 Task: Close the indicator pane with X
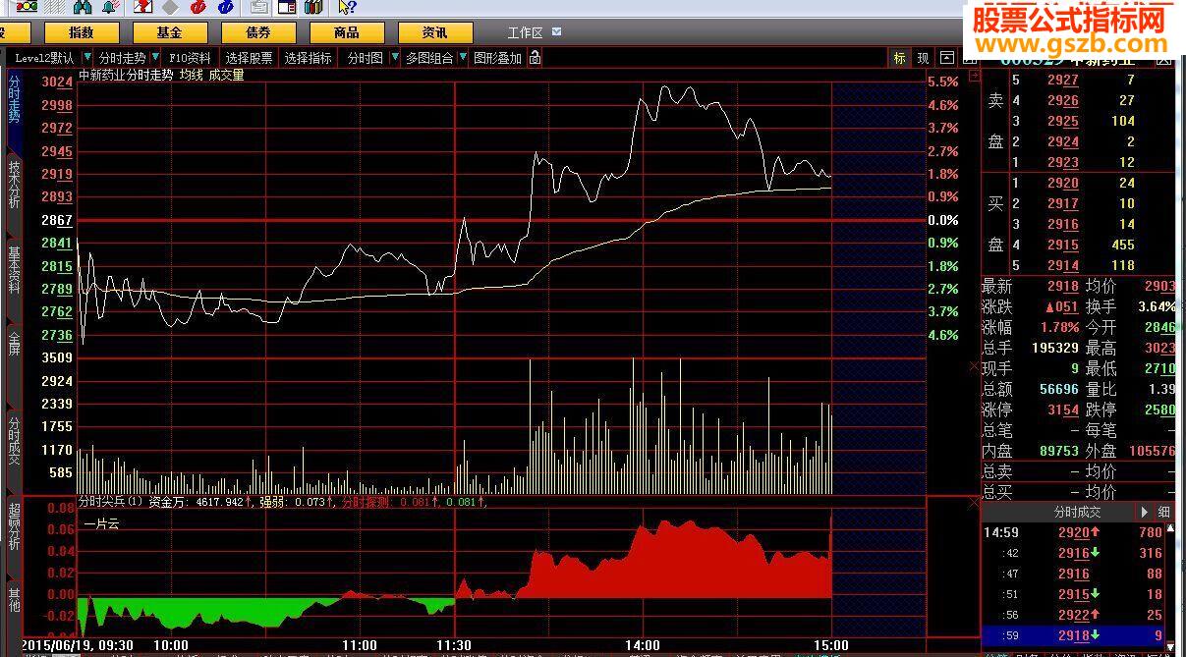(x=973, y=503)
